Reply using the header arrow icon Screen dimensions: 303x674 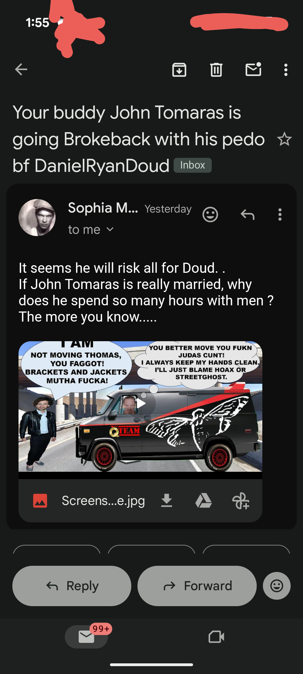[x=247, y=215]
